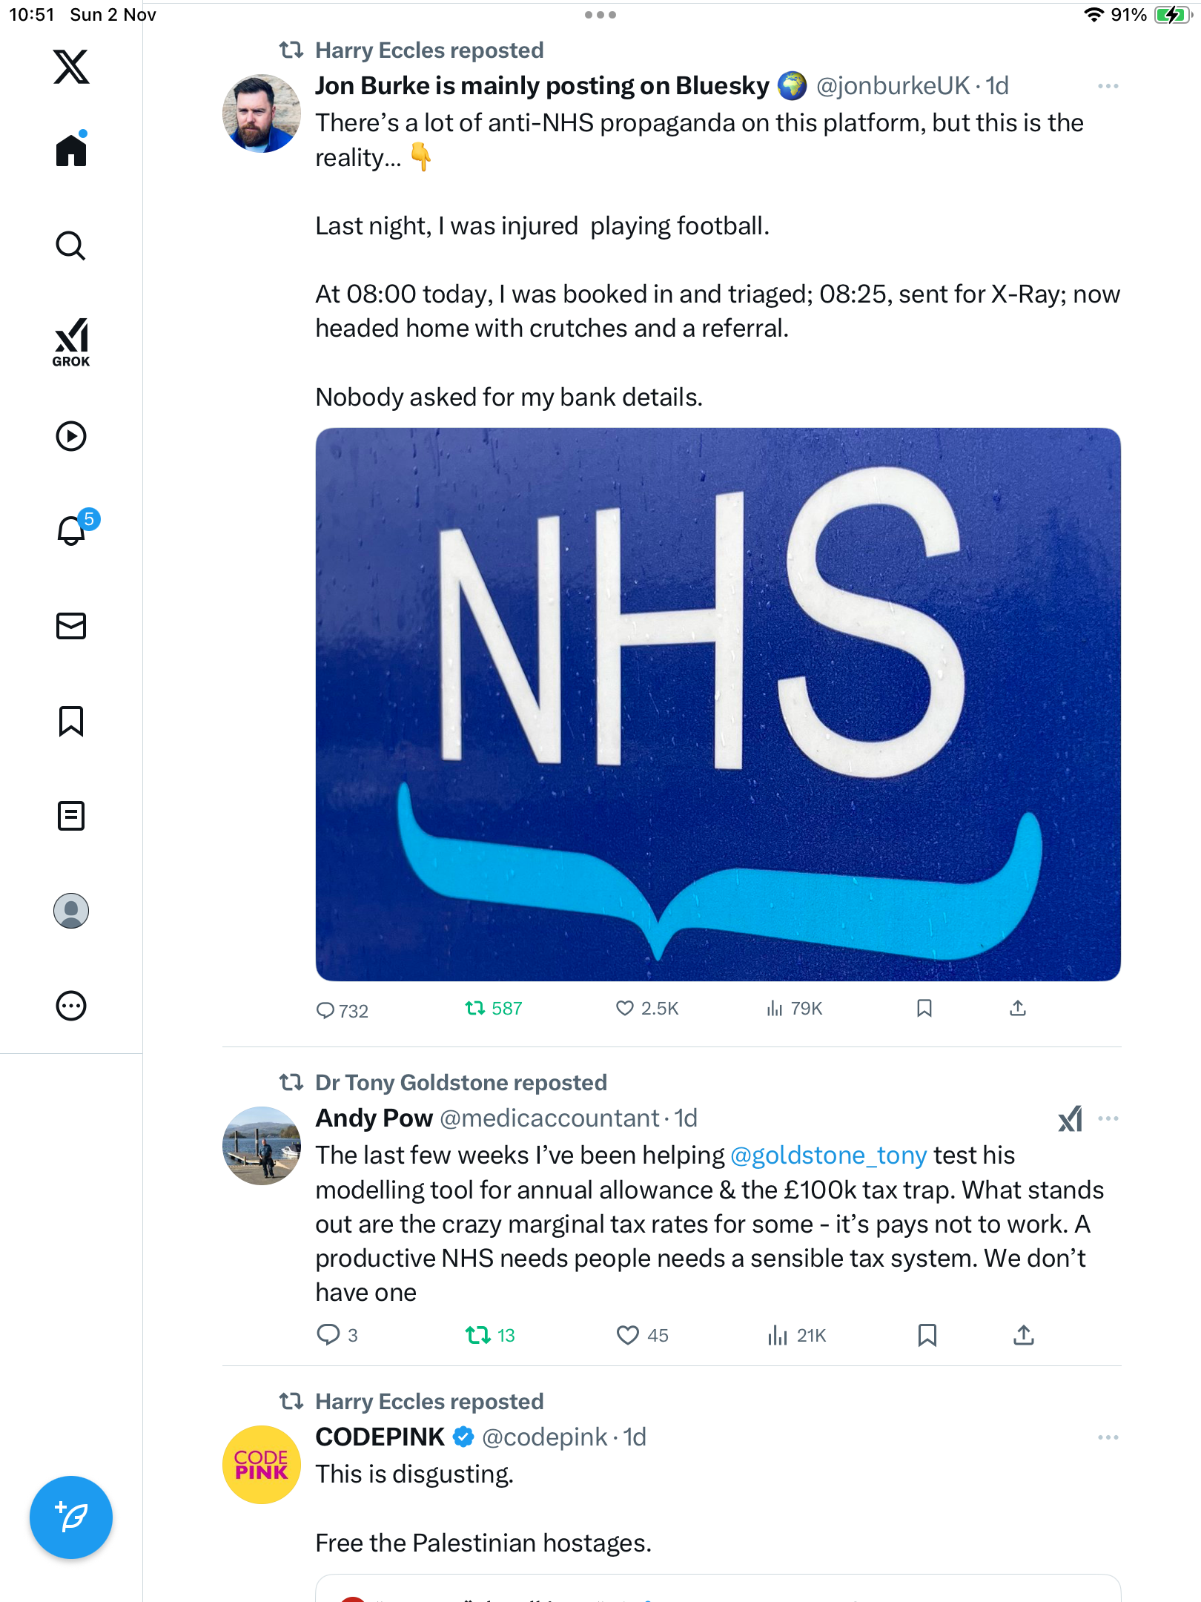Click the Grok icon on Andy Pow's post
The height and width of the screenshot is (1602, 1201).
click(1070, 1119)
